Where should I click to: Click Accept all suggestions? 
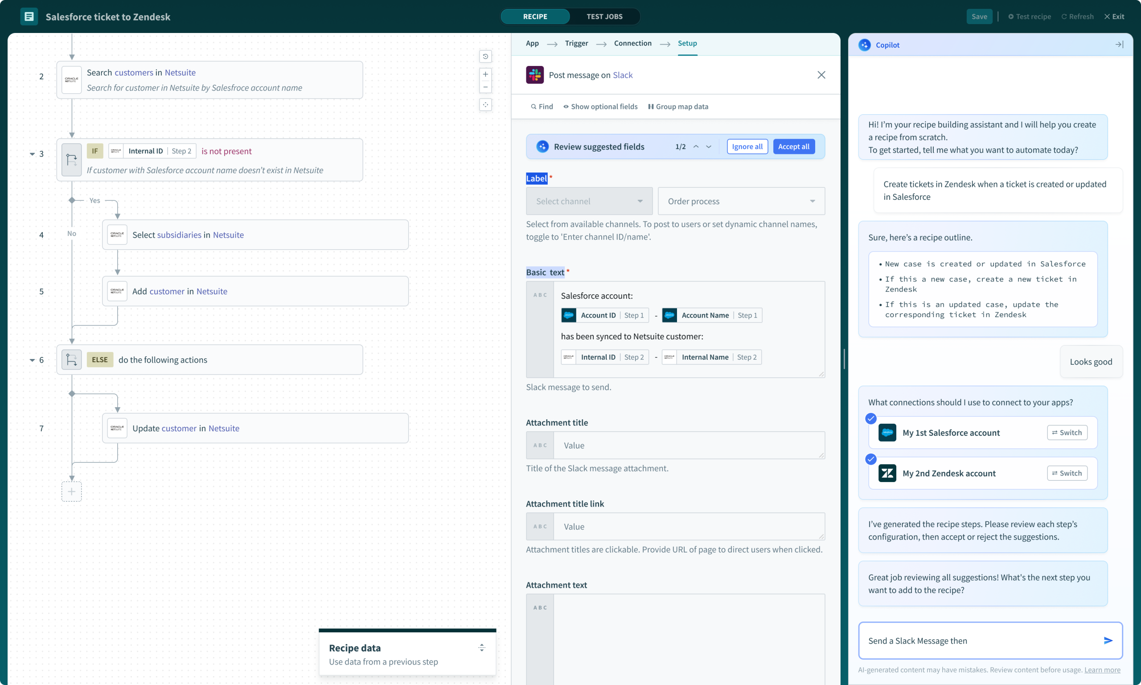[x=794, y=147]
